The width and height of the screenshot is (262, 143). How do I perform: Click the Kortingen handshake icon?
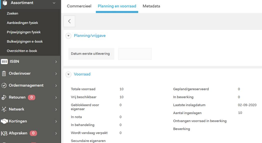coord(4,121)
